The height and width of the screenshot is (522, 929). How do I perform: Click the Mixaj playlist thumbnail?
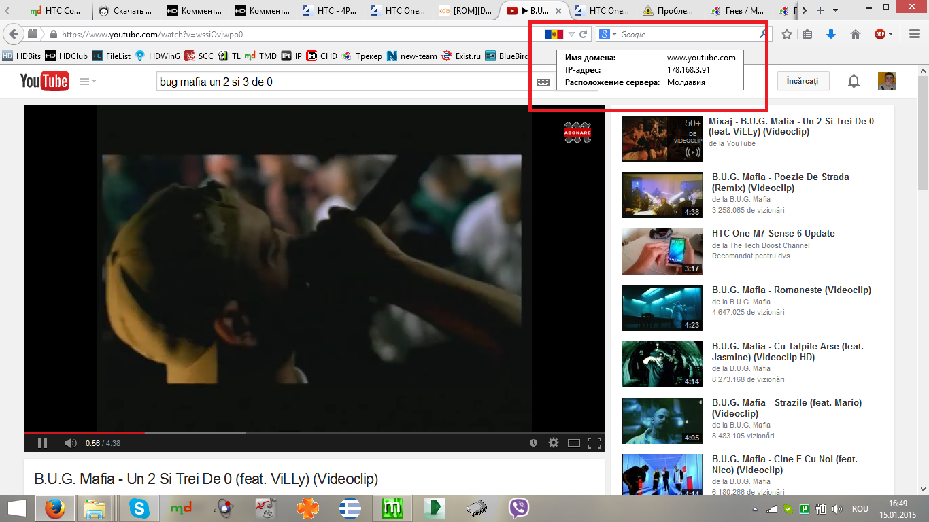click(662, 139)
